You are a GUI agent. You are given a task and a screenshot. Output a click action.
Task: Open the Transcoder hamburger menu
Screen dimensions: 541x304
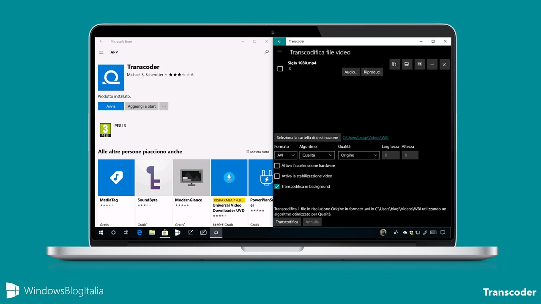pyautogui.click(x=279, y=52)
